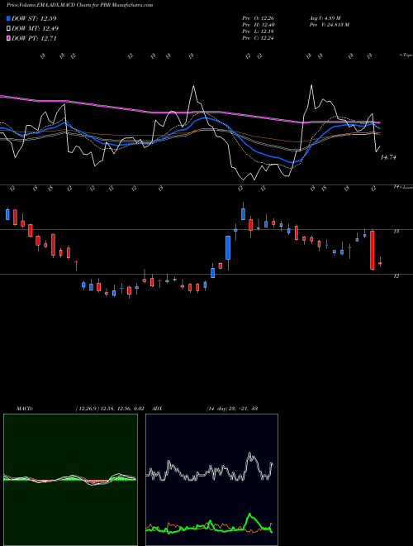Click the MACD parameters '(12,26,9) 12.58, 12.56, 0.02'

[x=110, y=409]
